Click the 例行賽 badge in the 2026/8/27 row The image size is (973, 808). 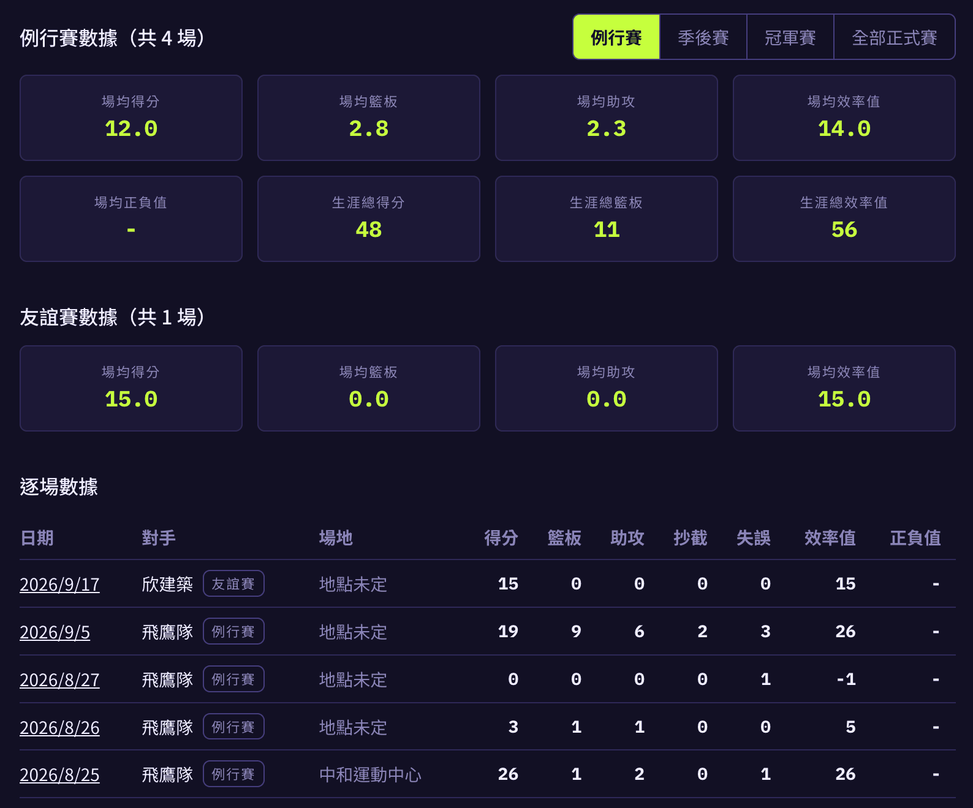[x=233, y=679]
